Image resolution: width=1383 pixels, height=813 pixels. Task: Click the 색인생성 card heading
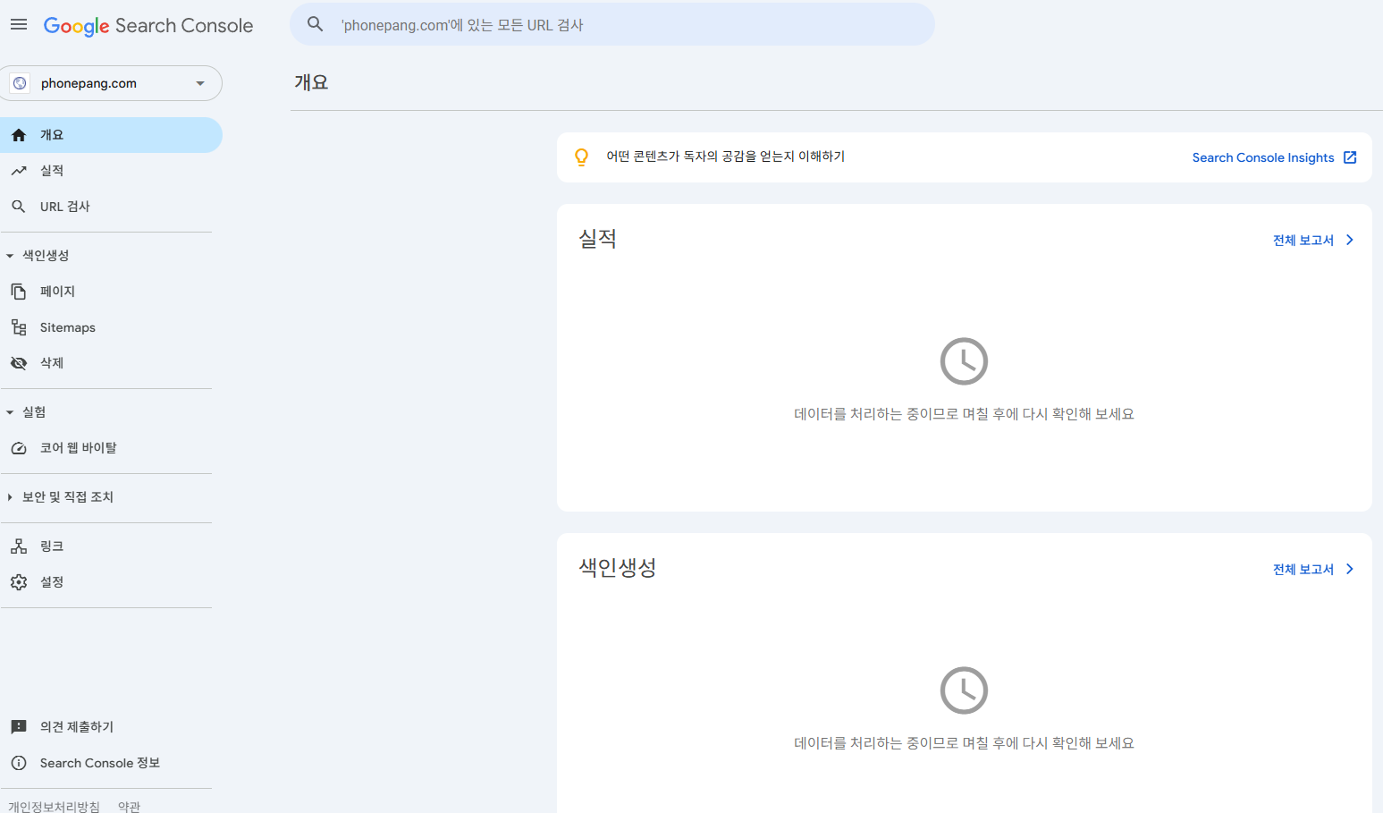click(618, 568)
